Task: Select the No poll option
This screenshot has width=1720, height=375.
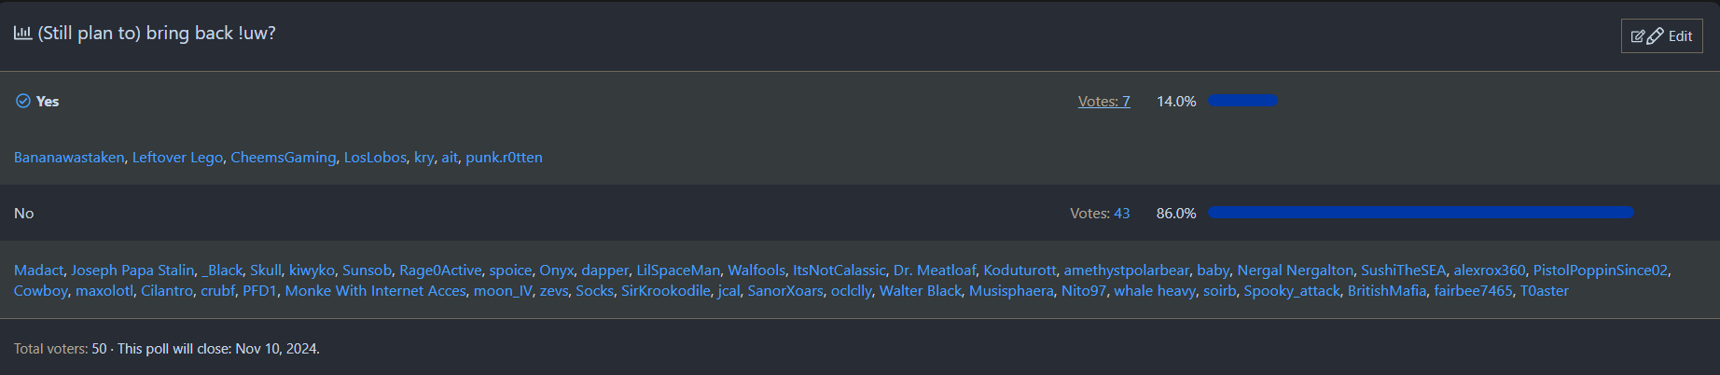Action: coord(24,214)
